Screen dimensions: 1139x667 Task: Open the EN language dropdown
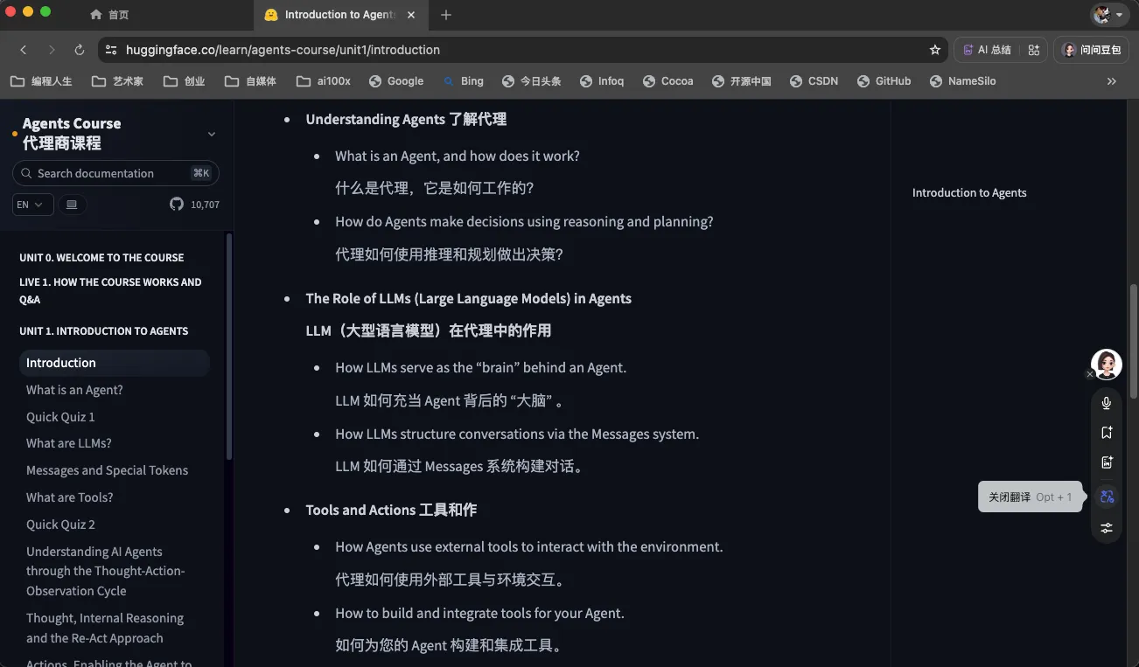pyautogui.click(x=32, y=205)
